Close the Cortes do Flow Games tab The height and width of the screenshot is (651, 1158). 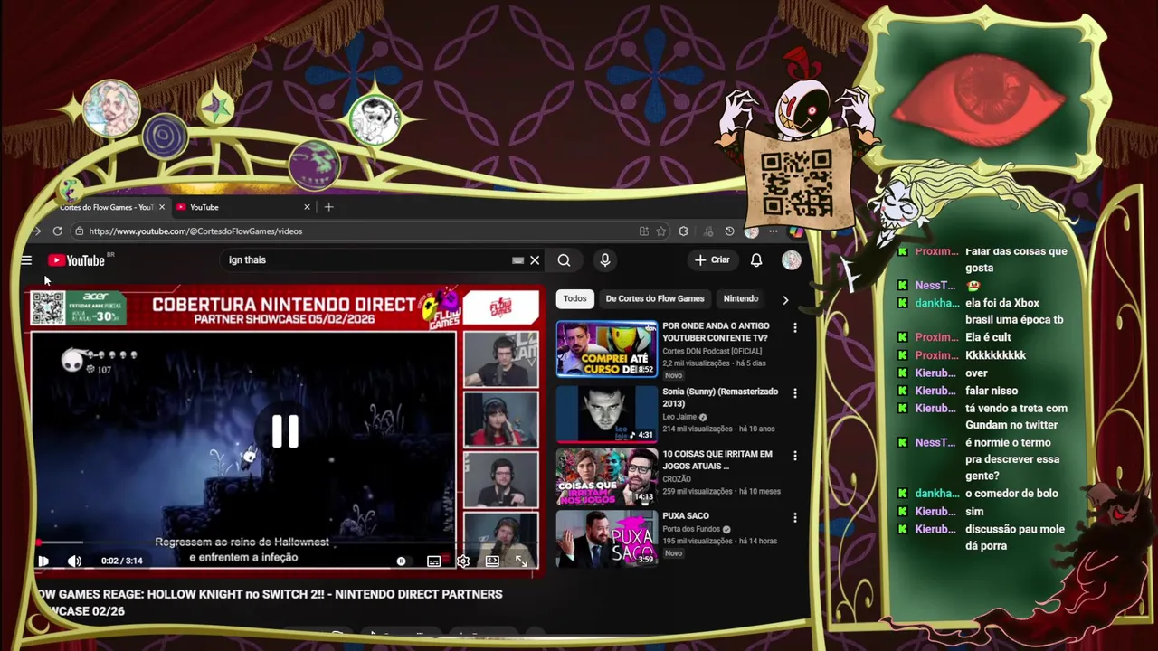click(162, 207)
